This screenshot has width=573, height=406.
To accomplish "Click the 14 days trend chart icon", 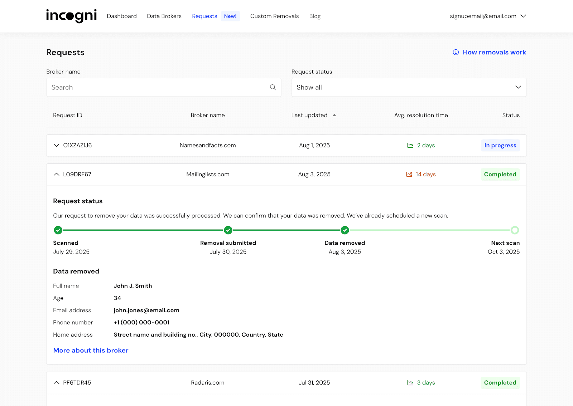I will click(409, 174).
